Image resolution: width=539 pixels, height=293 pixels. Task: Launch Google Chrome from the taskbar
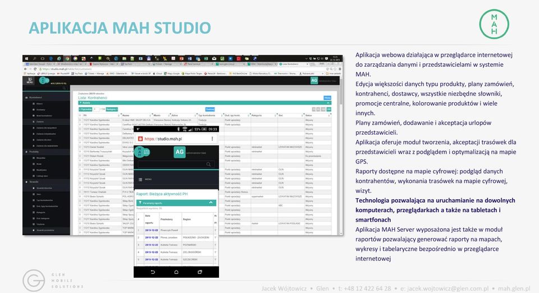click(67, 59)
